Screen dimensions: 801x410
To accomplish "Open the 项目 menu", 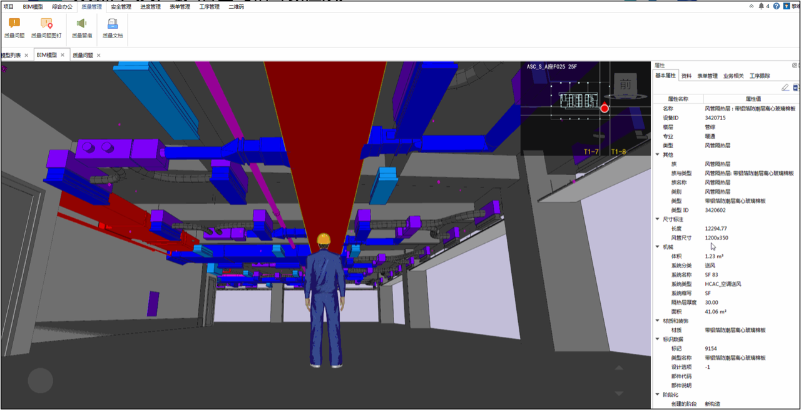I will [8, 6].
